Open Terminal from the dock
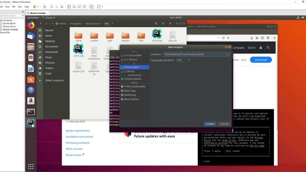This screenshot has width=306, height=172. 31,112
